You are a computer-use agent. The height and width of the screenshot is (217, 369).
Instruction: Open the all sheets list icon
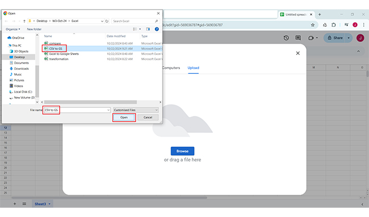click(24, 204)
